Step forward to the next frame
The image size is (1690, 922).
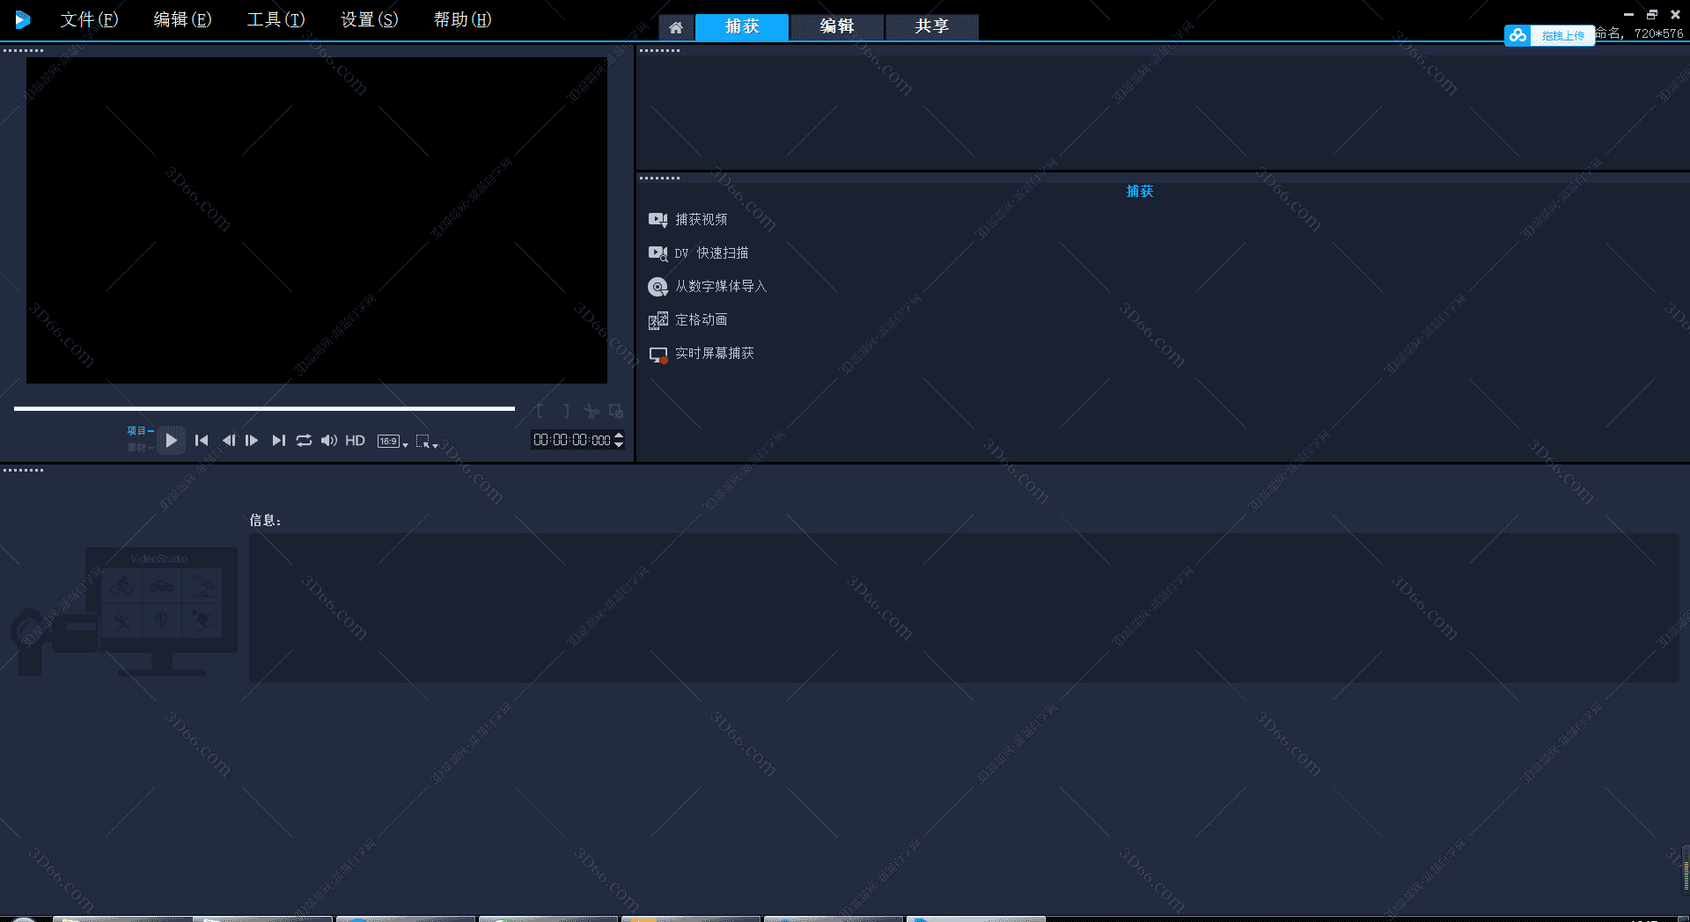[x=252, y=441]
